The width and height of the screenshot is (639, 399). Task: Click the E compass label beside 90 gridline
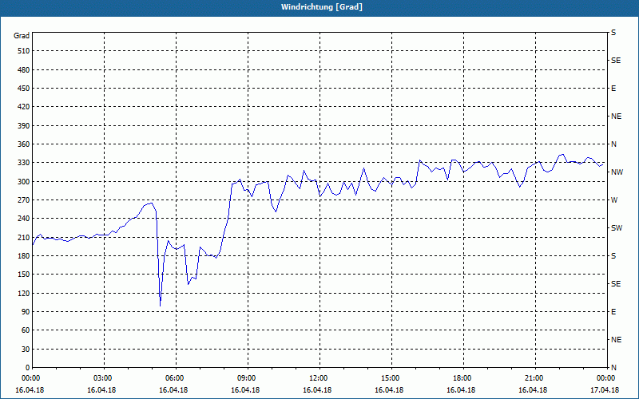click(x=613, y=312)
